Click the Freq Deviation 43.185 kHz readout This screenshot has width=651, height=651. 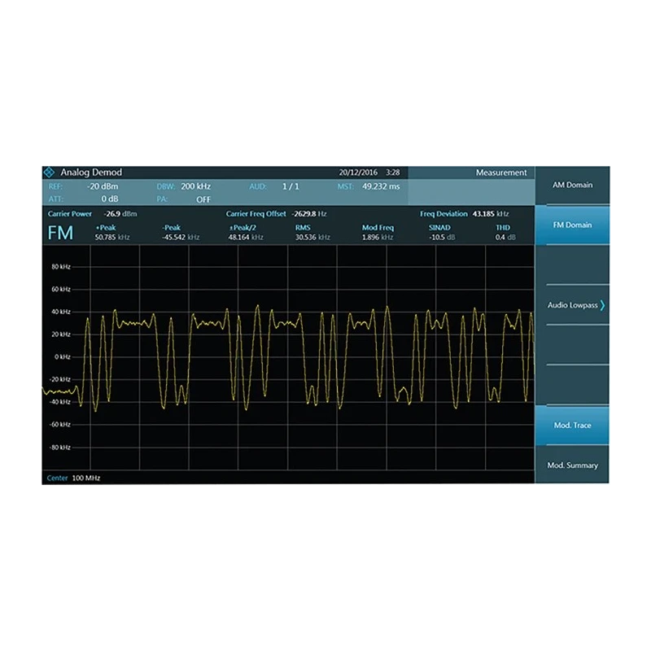click(464, 214)
